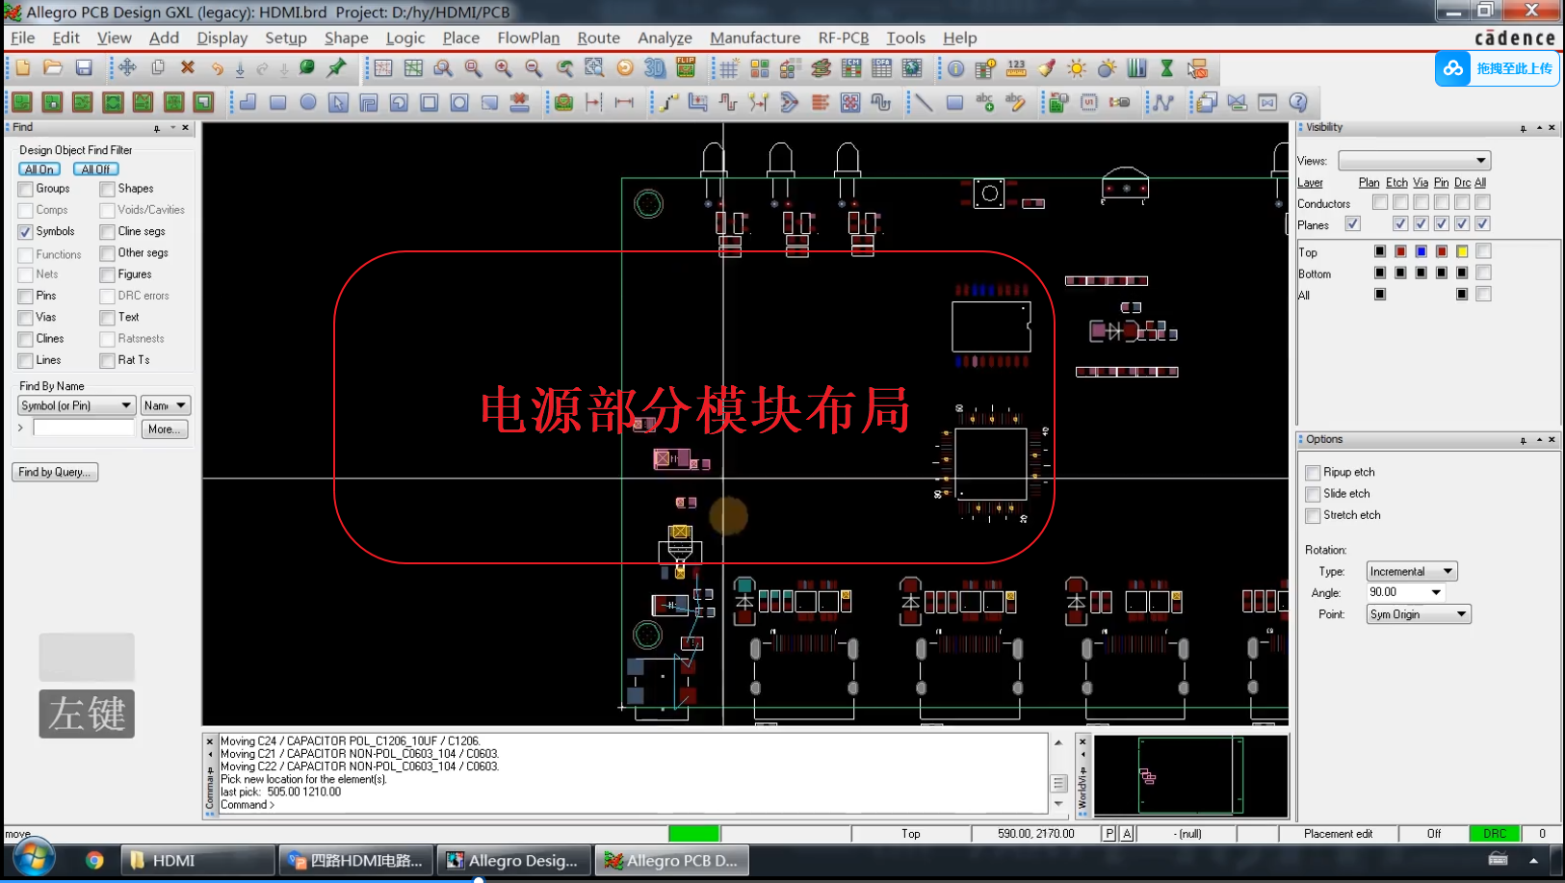Open the Display menu
This screenshot has height=883, width=1565.
click(222, 38)
